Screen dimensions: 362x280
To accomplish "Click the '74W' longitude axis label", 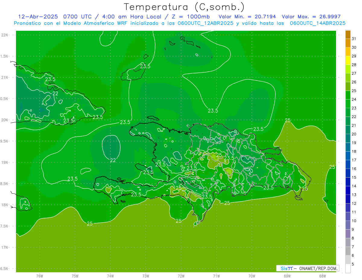I will [110, 276].
